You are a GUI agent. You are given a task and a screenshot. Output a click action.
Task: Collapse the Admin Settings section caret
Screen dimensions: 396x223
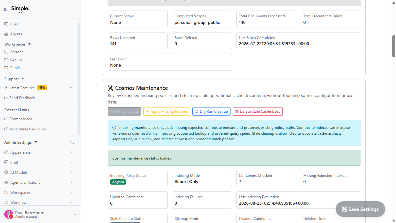click(x=36, y=142)
